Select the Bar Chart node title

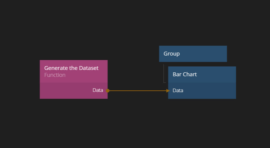click(x=184, y=74)
